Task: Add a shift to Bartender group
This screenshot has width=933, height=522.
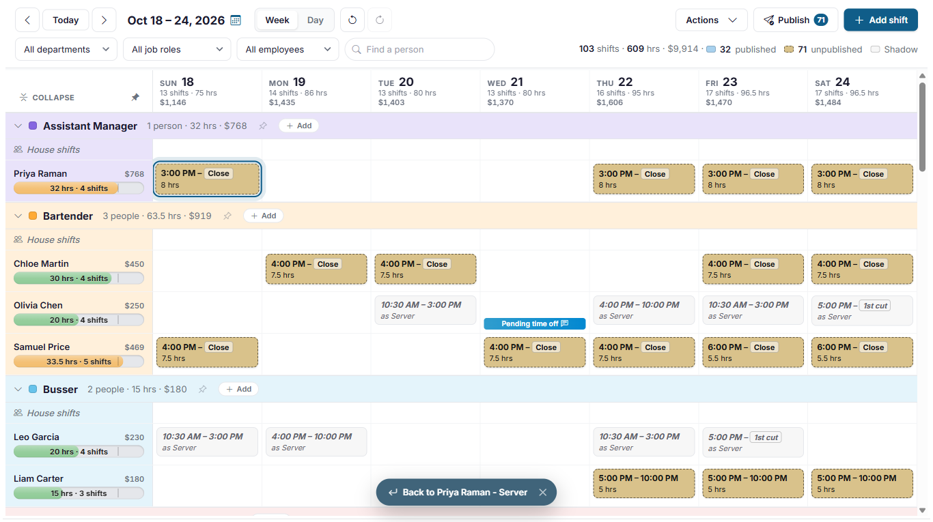Action: click(x=263, y=216)
